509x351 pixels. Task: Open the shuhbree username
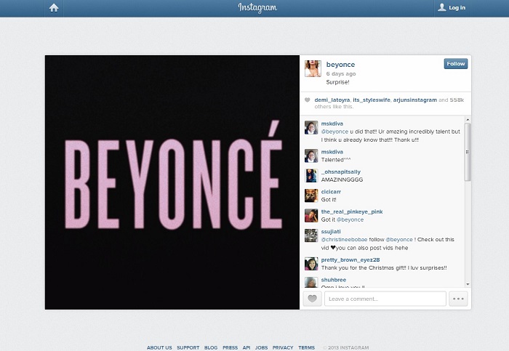point(334,280)
